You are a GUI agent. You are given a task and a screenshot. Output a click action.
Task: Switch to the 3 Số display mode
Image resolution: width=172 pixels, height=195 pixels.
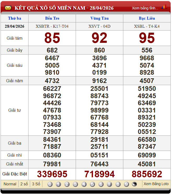36,184
